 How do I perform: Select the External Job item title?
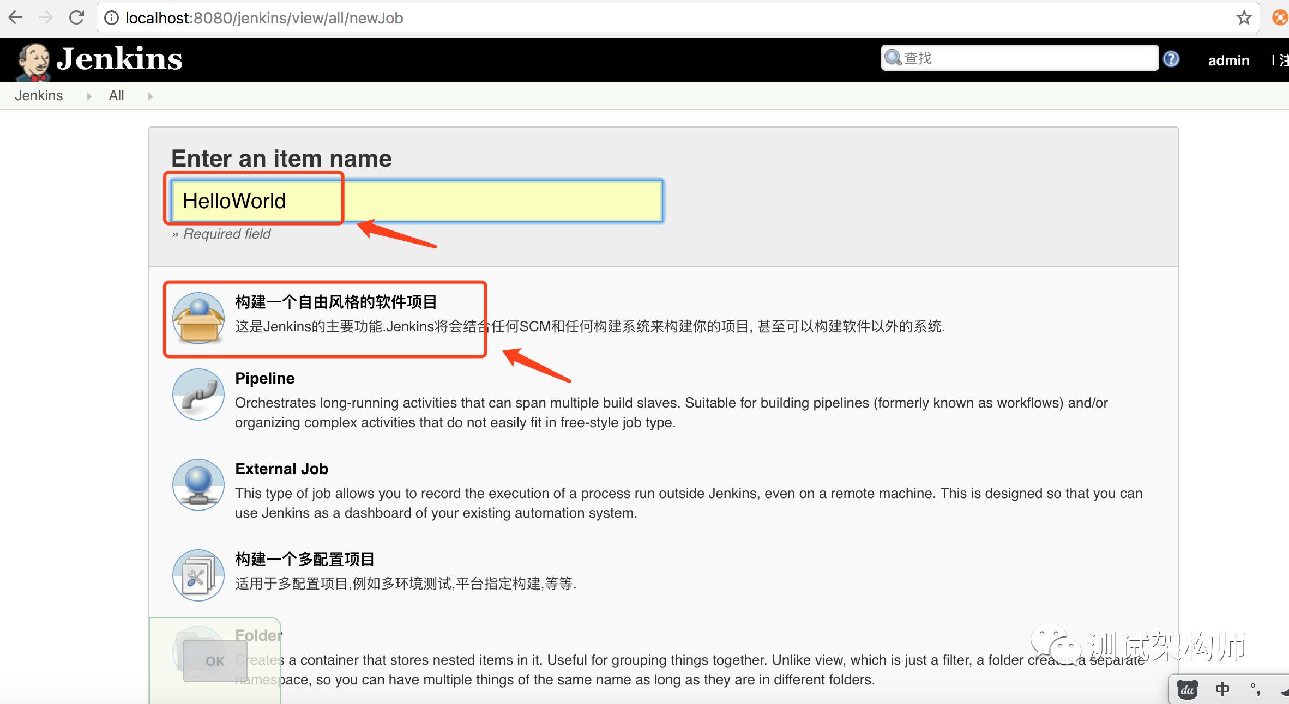(282, 469)
